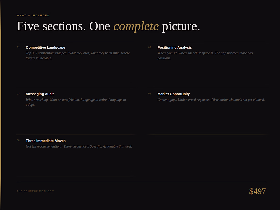Image resolution: width=280 pixels, height=210 pixels.
Task: Click "The Schreck Method" footer text
Action: (x=35, y=191)
